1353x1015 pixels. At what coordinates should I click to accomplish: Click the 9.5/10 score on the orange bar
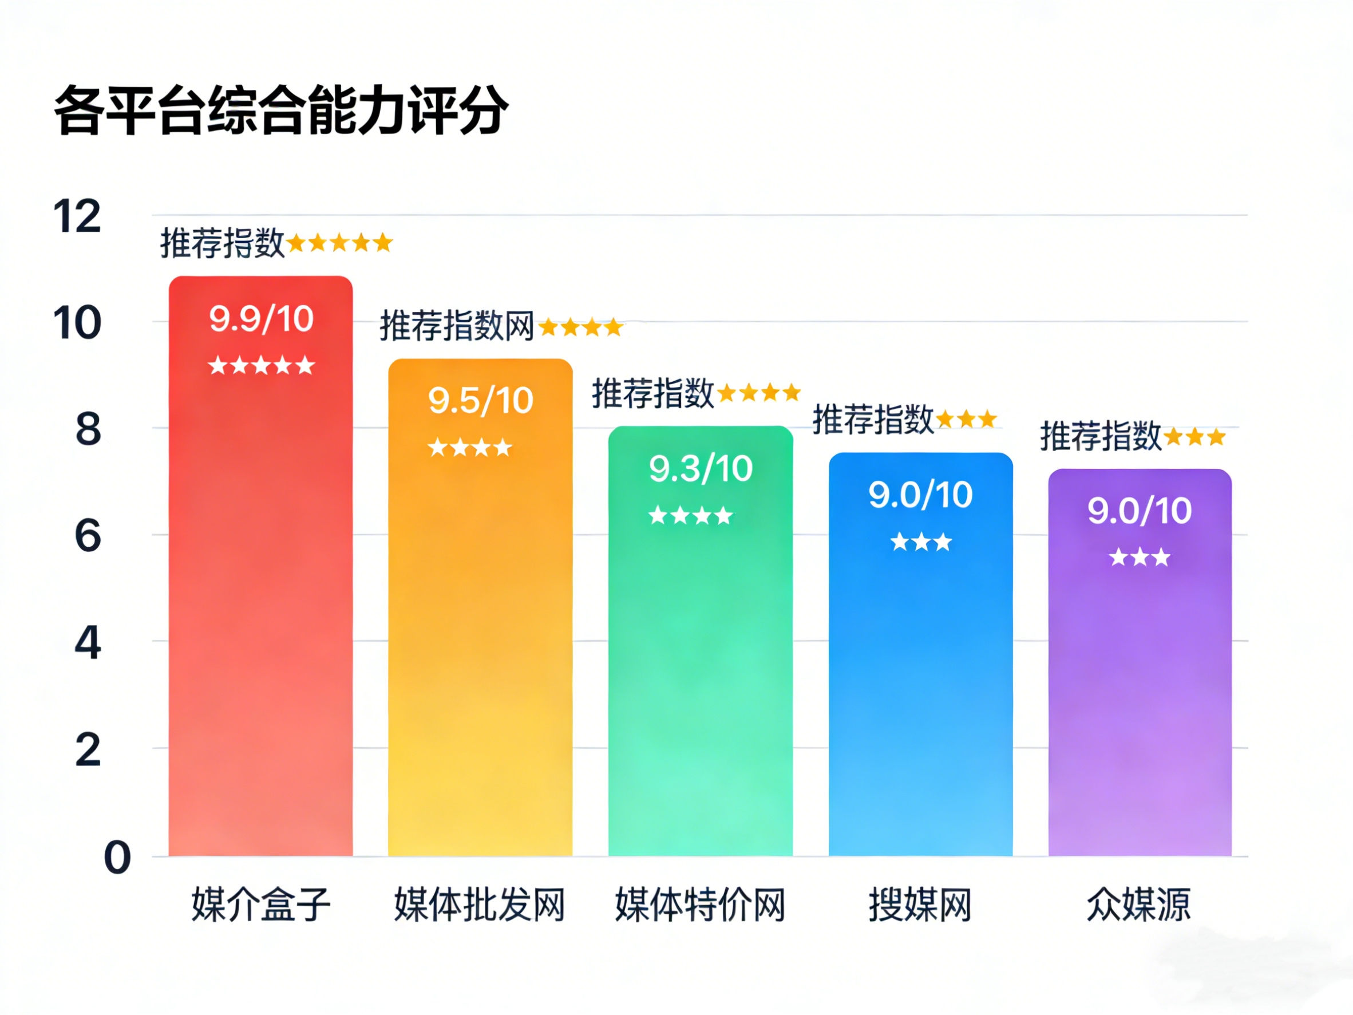click(x=481, y=401)
